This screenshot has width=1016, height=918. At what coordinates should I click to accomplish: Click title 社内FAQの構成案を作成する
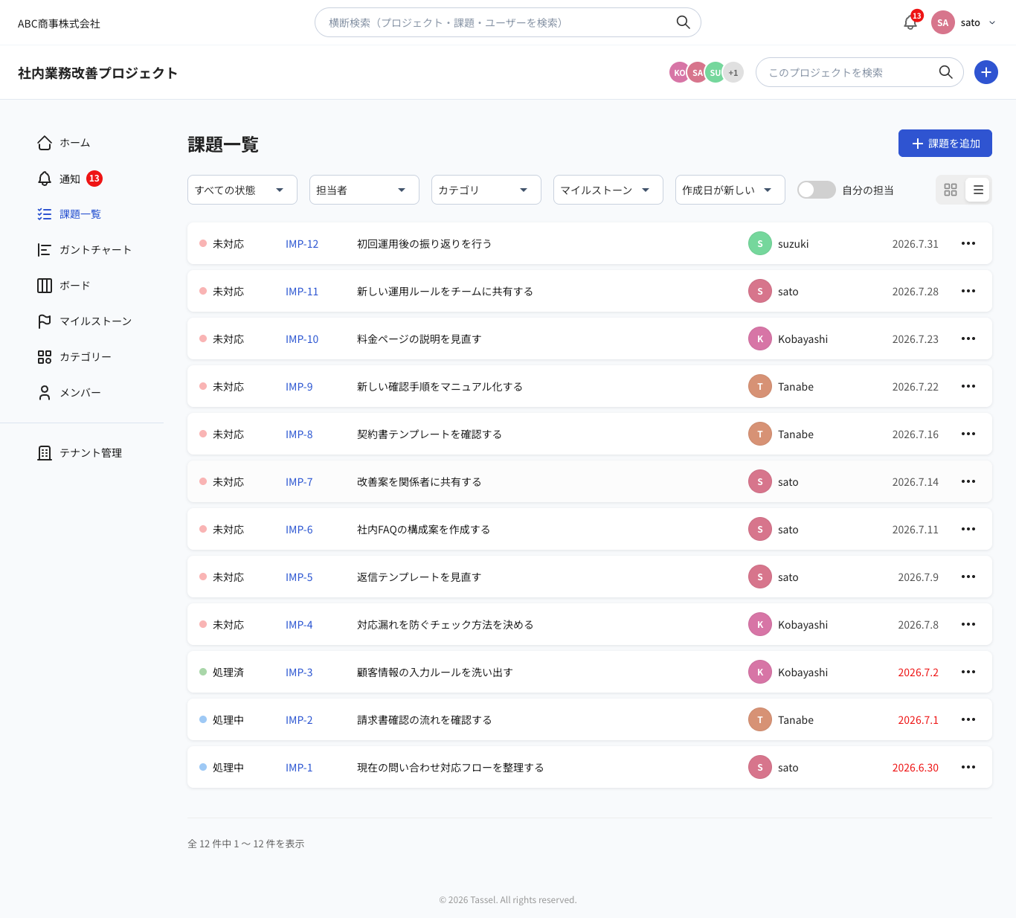423,530
